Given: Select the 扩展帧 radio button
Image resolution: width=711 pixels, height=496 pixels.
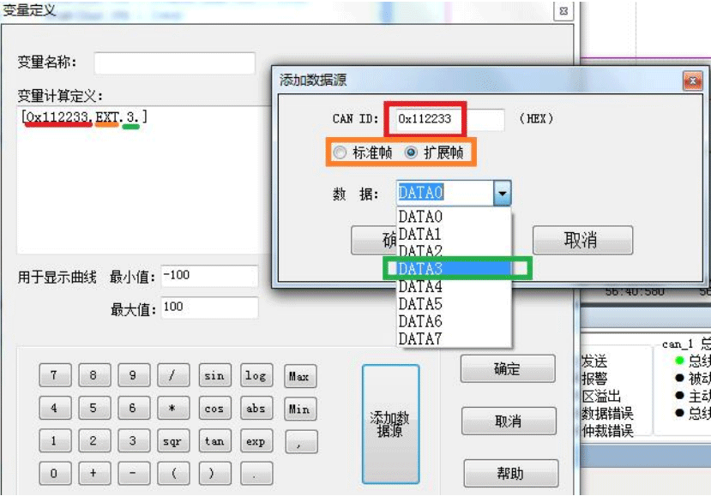Looking at the screenshot, I should click(412, 152).
